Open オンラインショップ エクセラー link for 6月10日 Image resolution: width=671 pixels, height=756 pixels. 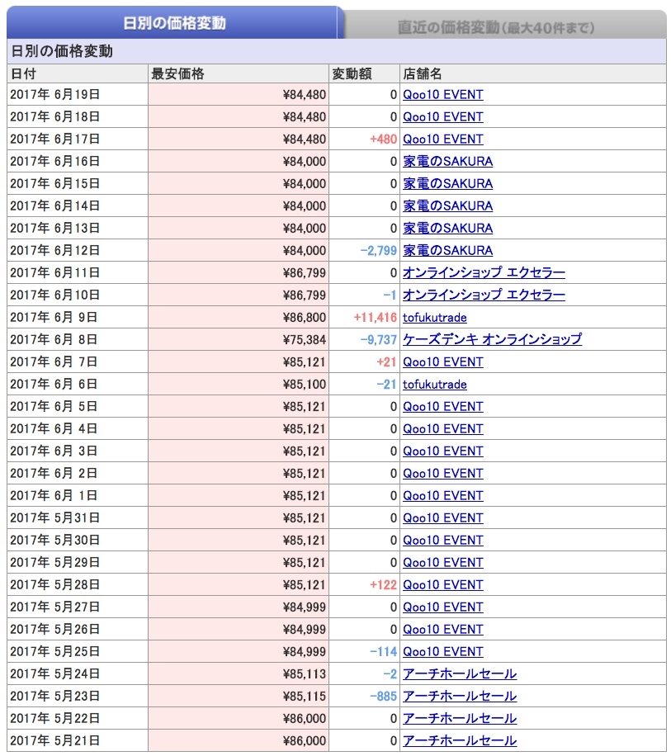[484, 295]
